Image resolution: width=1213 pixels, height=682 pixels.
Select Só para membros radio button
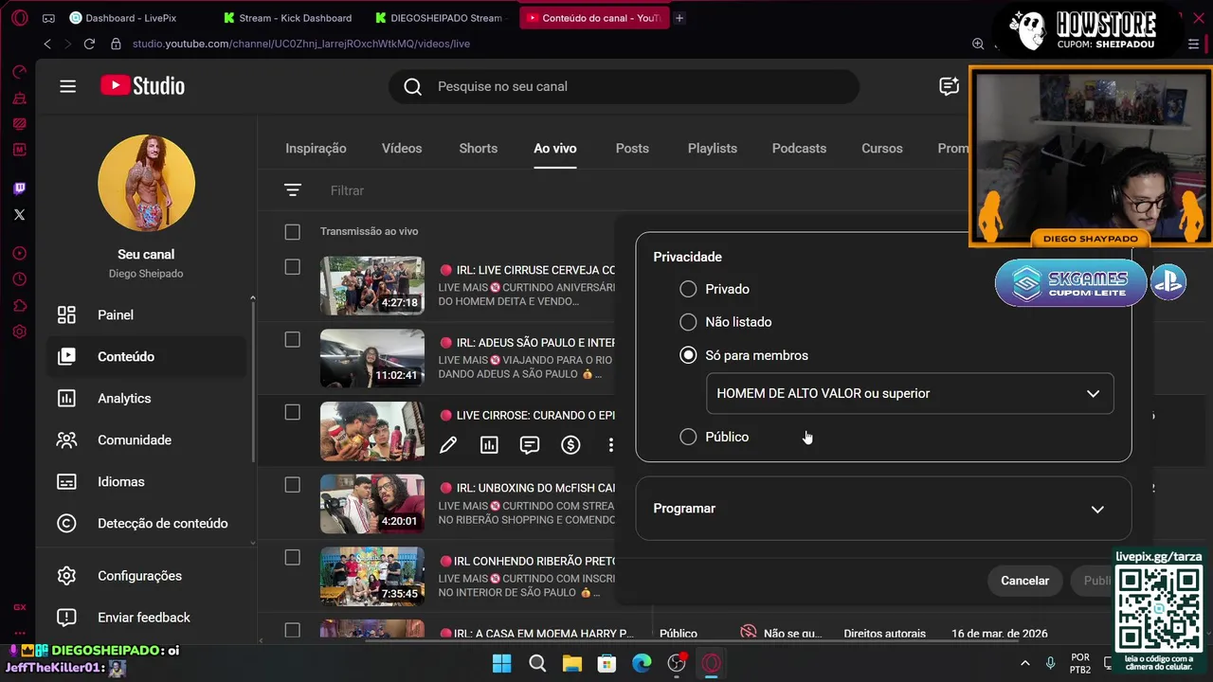tap(688, 355)
